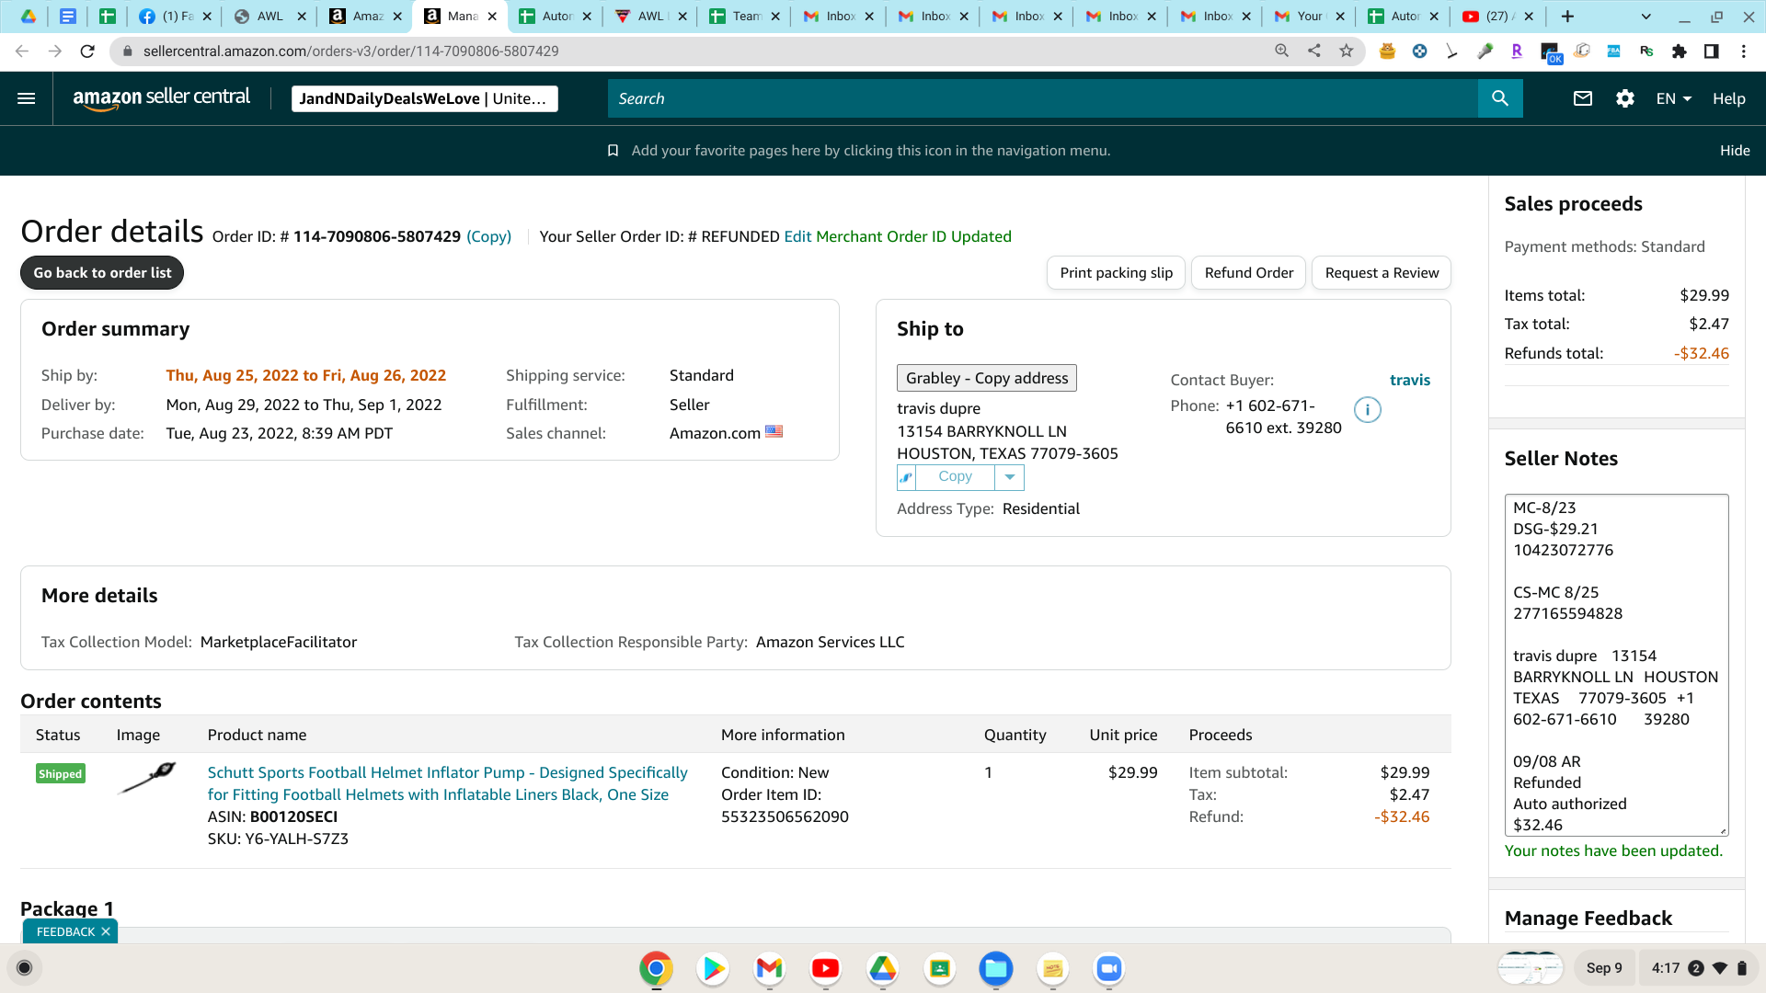The image size is (1766, 993).
Task: Open the Help link in the header
Action: pyautogui.click(x=1728, y=98)
